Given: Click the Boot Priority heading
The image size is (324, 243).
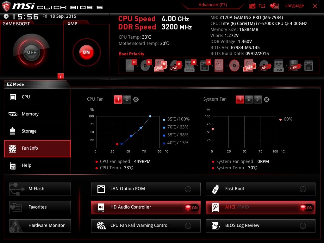Looking at the screenshot, I should click(x=131, y=54).
